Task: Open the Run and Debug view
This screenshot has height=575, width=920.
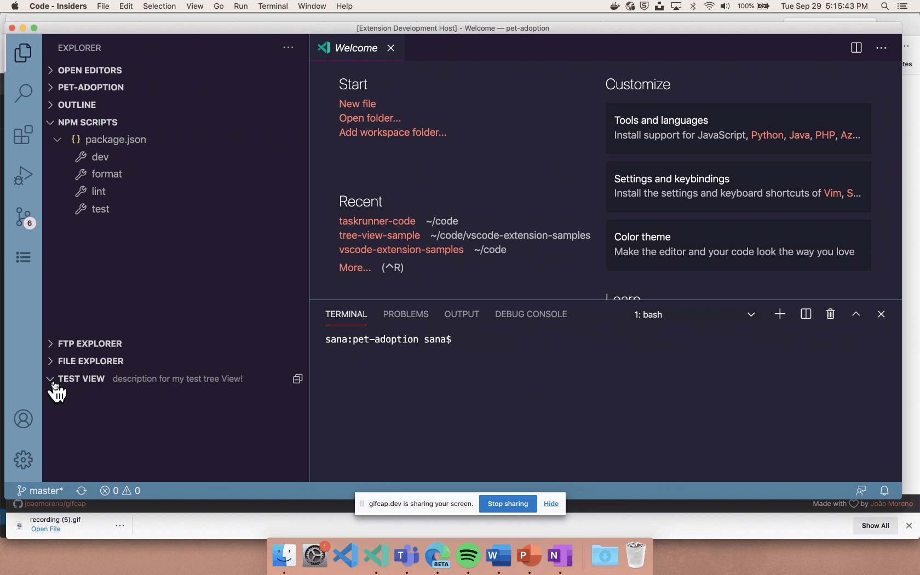Action: [24, 175]
